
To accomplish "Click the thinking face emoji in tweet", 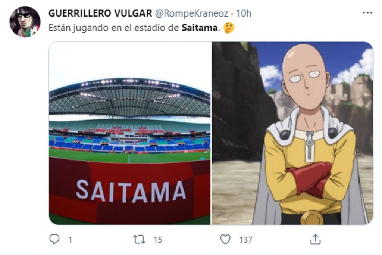I will (x=229, y=28).
